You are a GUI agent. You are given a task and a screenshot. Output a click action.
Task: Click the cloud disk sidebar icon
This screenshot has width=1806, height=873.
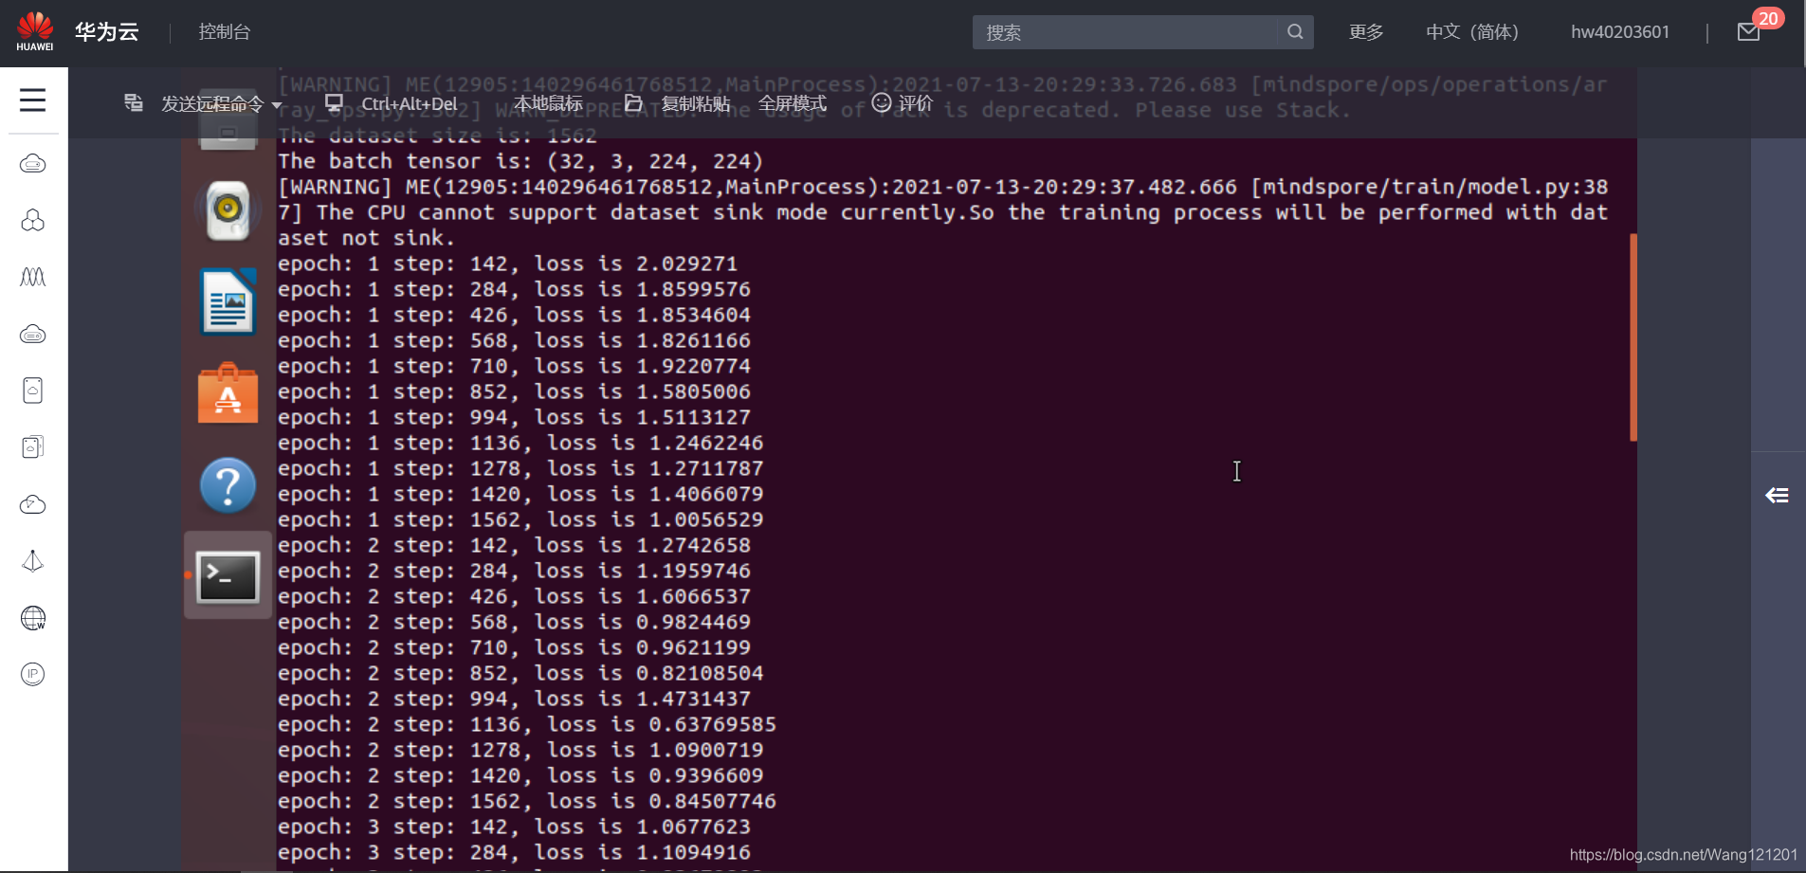click(33, 334)
